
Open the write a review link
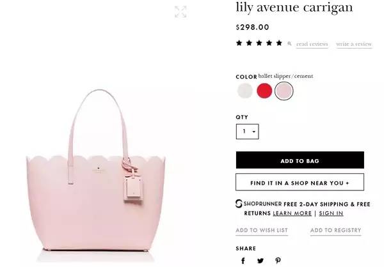(x=354, y=44)
